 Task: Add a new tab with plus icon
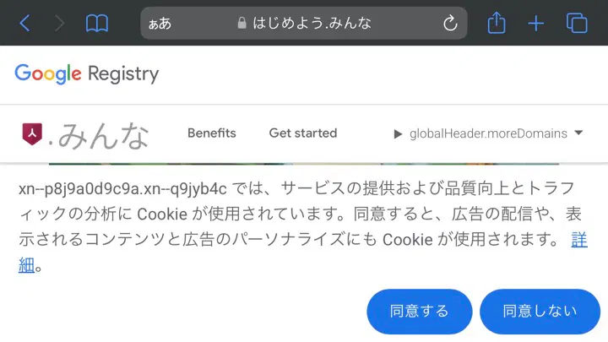536,24
